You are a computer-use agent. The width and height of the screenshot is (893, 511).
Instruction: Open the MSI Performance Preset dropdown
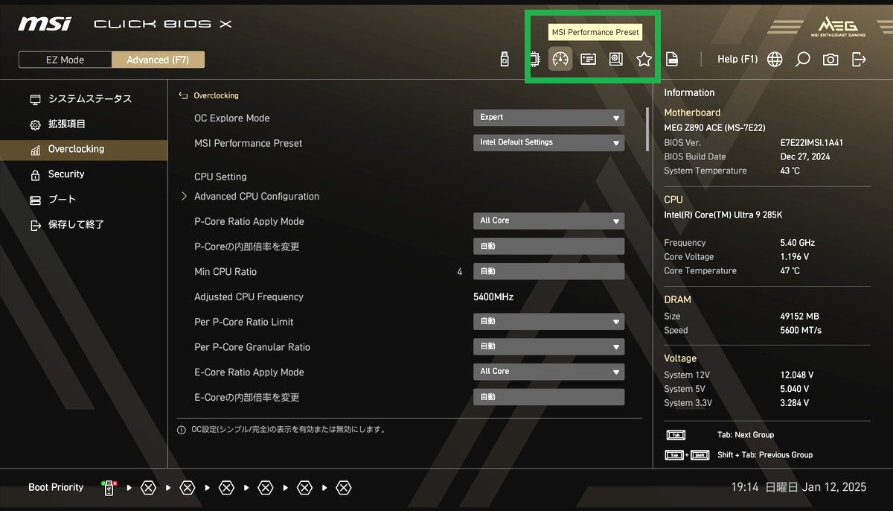548,142
